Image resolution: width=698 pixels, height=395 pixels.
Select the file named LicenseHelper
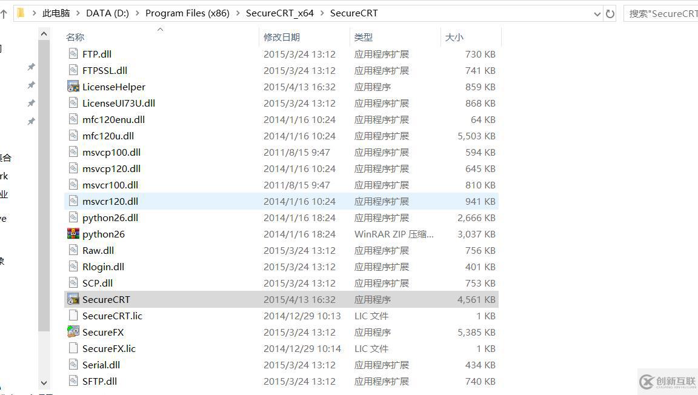pos(114,87)
